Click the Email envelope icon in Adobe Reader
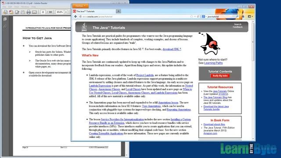281x158 pixels. (34, 12)
